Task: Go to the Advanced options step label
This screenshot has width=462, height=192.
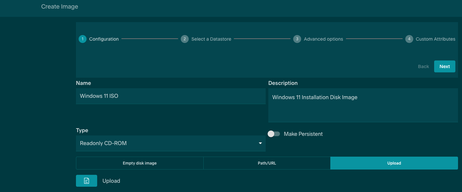Action: click(x=323, y=39)
